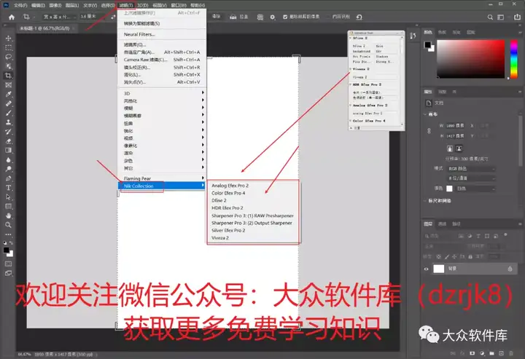This screenshot has height=359, width=525.
Task: Expand Rulers and Grids section
Action: 425,201
